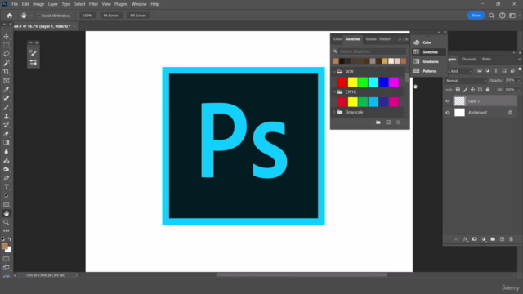
Task: Select the Spot Healing Brush tool
Action: [x=7, y=98]
